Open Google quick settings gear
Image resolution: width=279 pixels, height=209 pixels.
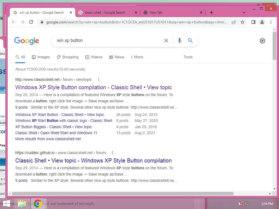click(x=262, y=41)
